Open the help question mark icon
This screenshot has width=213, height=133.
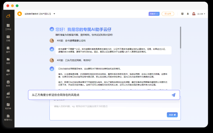click(x=182, y=14)
